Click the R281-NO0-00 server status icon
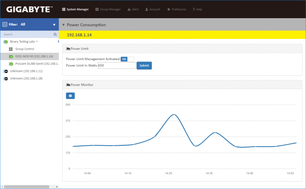The height and width of the screenshot is (189, 306). 11,57
